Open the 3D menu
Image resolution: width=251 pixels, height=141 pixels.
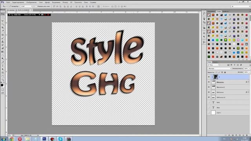[x=71, y=2]
